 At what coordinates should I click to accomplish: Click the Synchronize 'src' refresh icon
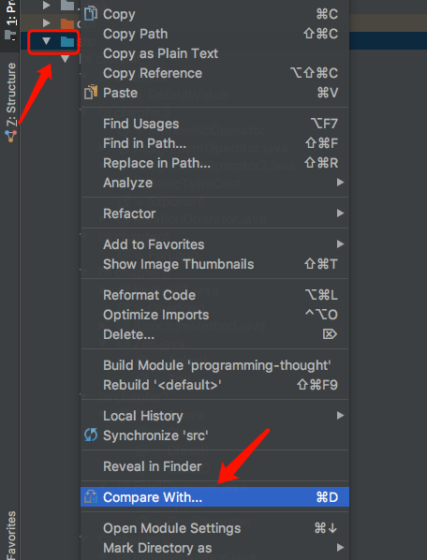point(91,435)
